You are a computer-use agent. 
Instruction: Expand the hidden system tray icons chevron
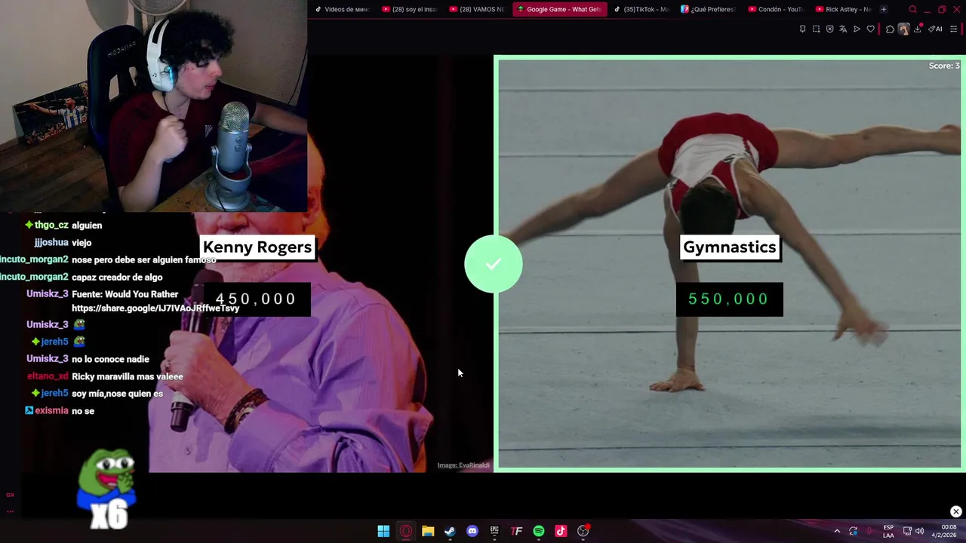tap(836, 531)
